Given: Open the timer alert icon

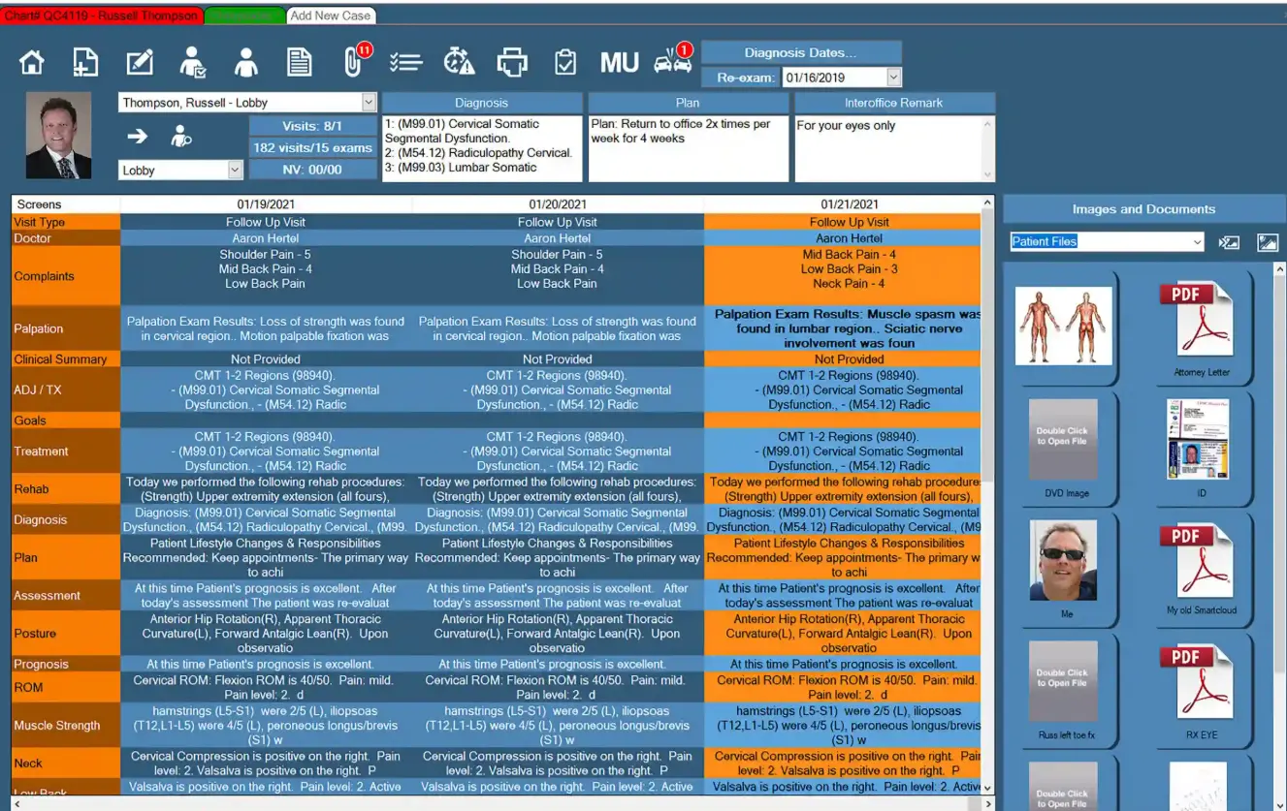Looking at the screenshot, I should pyautogui.click(x=460, y=61).
